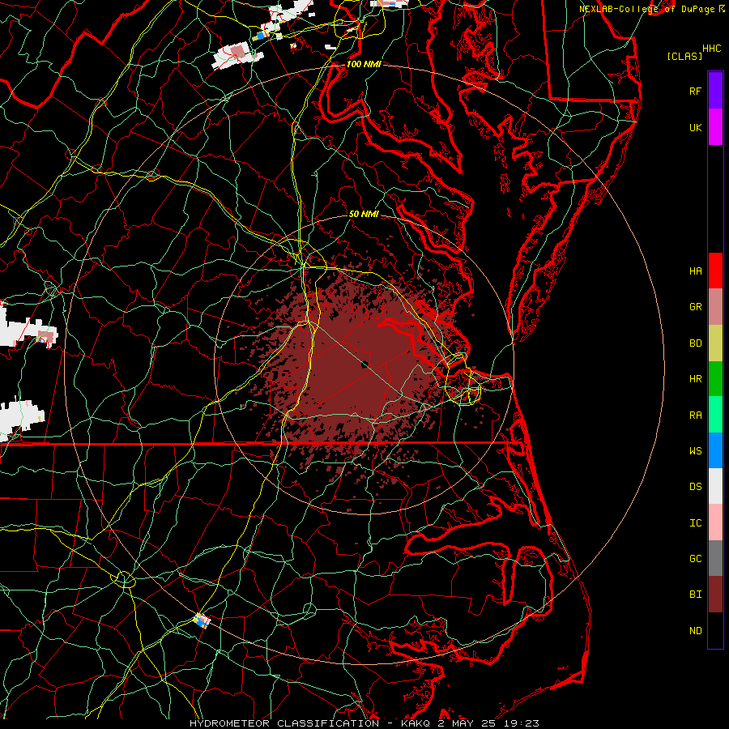Click the IC legend label
Image resolution: width=729 pixels, height=729 pixels.
[695, 523]
